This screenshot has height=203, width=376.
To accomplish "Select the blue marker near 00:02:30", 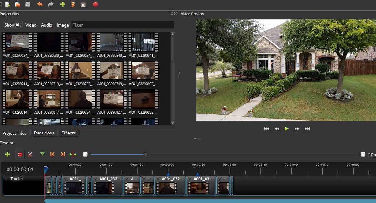I will click(x=198, y=175).
